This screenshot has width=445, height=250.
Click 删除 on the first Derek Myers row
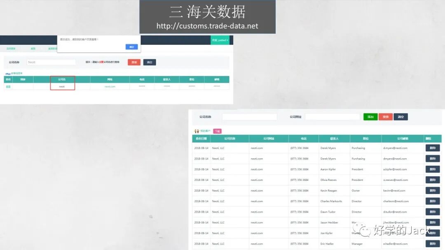(x=432, y=148)
